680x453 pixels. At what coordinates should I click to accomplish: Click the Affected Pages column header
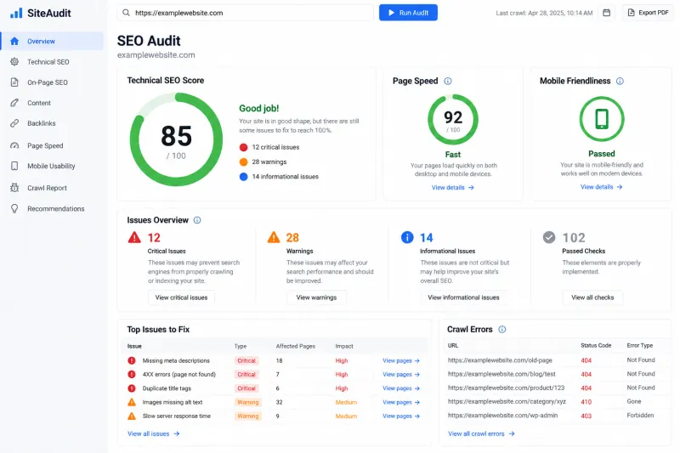pos(295,347)
